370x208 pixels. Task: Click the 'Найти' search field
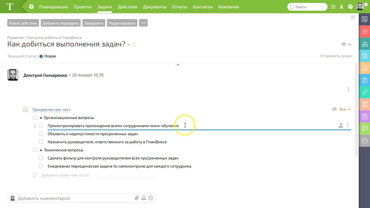click(307, 7)
